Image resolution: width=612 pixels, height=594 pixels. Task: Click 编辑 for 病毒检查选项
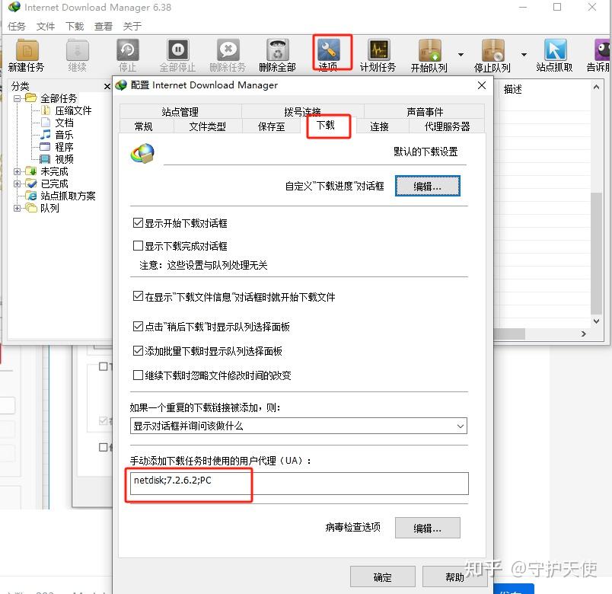pos(427,528)
